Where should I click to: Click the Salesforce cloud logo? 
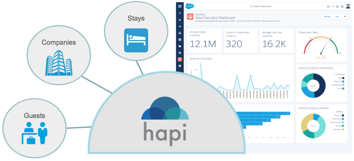coord(190,6)
